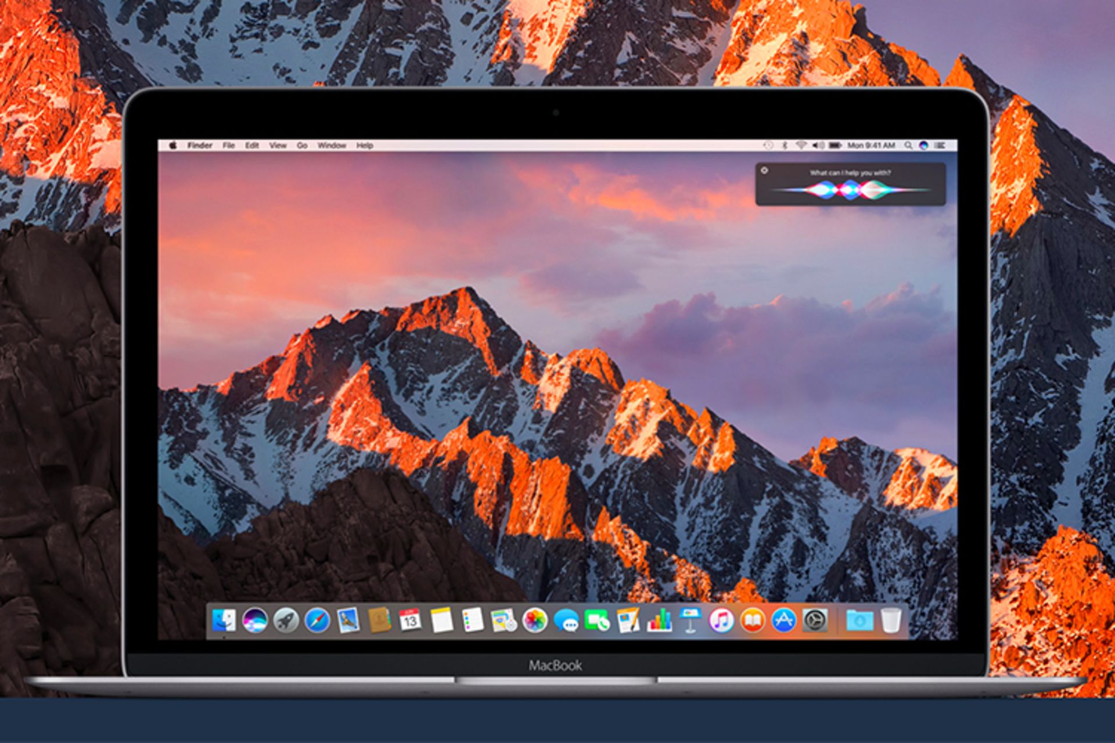Viewport: 1115px width, 743px height.
Task: Click the Siri waveform
Action: click(x=850, y=190)
